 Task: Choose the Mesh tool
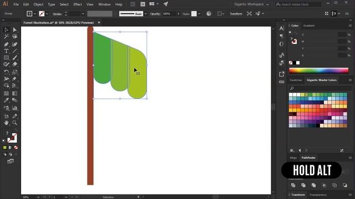[6, 93]
